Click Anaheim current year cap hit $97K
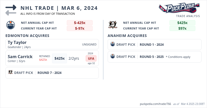The width and height of the screenshot is (207, 108). [x=182, y=28]
